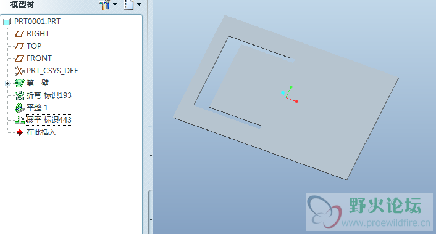The width and height of the screenshot is (436, 234).
Task: Click the red 在此插入 insert arrow
Action: 20,132
